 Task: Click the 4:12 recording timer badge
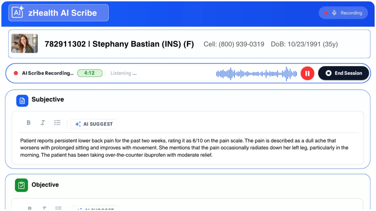[90, 73]
